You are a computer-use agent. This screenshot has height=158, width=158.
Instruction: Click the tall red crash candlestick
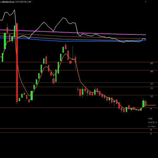pos(17,63)
